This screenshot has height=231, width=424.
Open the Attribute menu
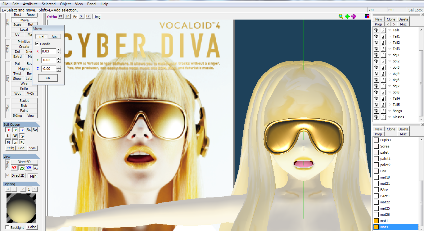30,4
